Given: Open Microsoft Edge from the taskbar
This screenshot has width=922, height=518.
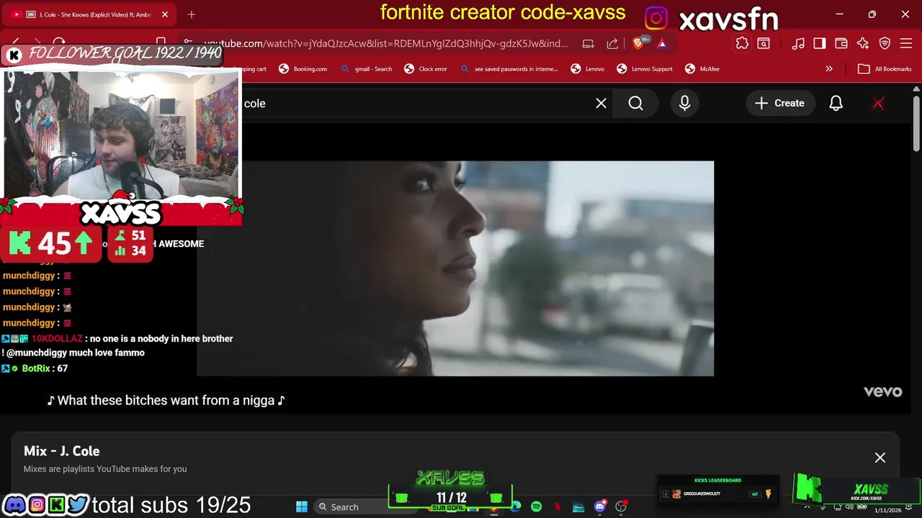Looking at the screenshot, I should click(x=515, y=507).
